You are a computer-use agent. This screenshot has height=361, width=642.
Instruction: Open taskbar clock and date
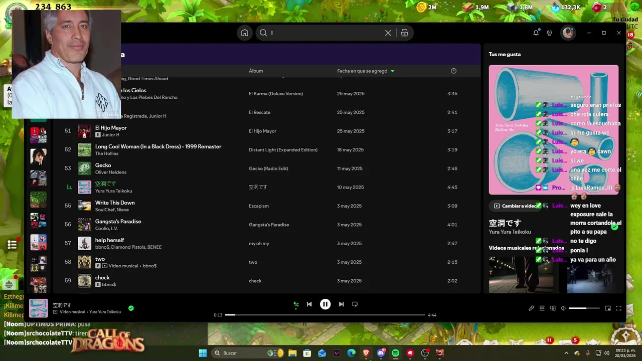[624, 353]
